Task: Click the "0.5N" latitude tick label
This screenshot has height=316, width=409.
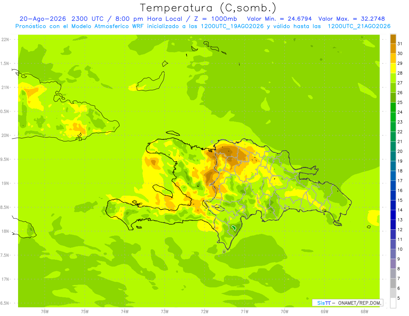Action: click(5, 111)
